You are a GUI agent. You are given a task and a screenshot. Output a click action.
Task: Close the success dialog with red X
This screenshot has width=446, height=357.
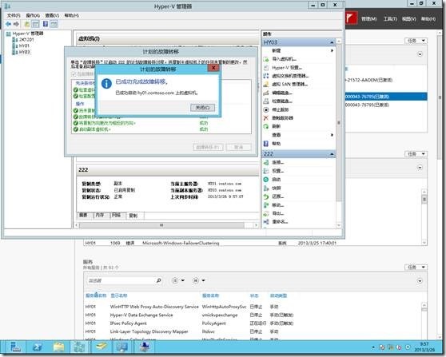coord(213,68)
